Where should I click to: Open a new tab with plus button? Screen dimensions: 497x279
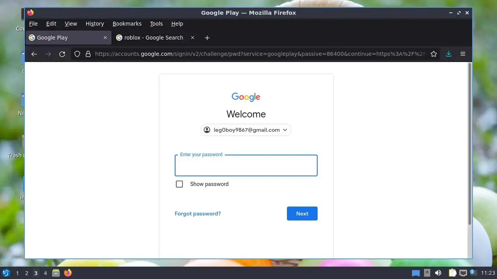click(x=207, y=38)
